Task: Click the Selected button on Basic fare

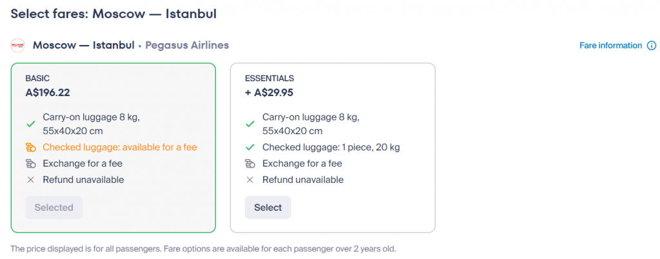Action: pyautogui.click(x=54, y=207)
